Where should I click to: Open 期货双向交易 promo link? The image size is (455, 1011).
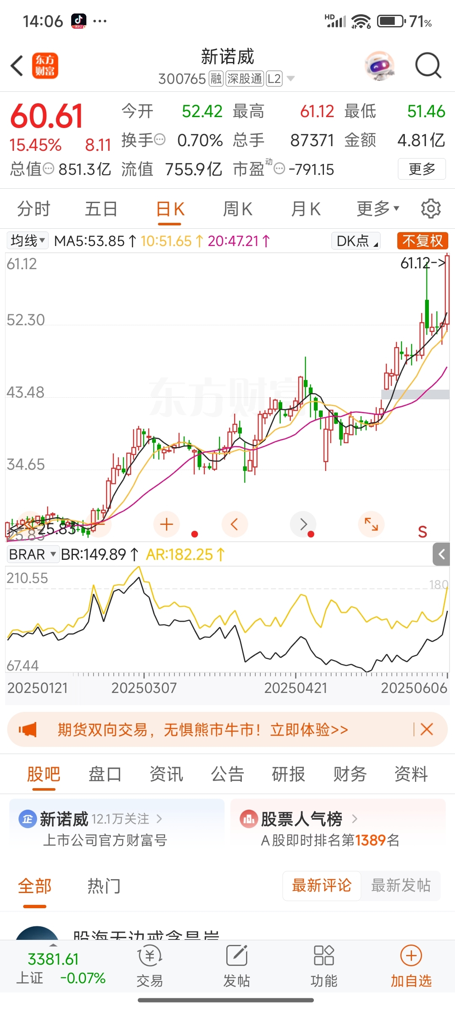203,730
